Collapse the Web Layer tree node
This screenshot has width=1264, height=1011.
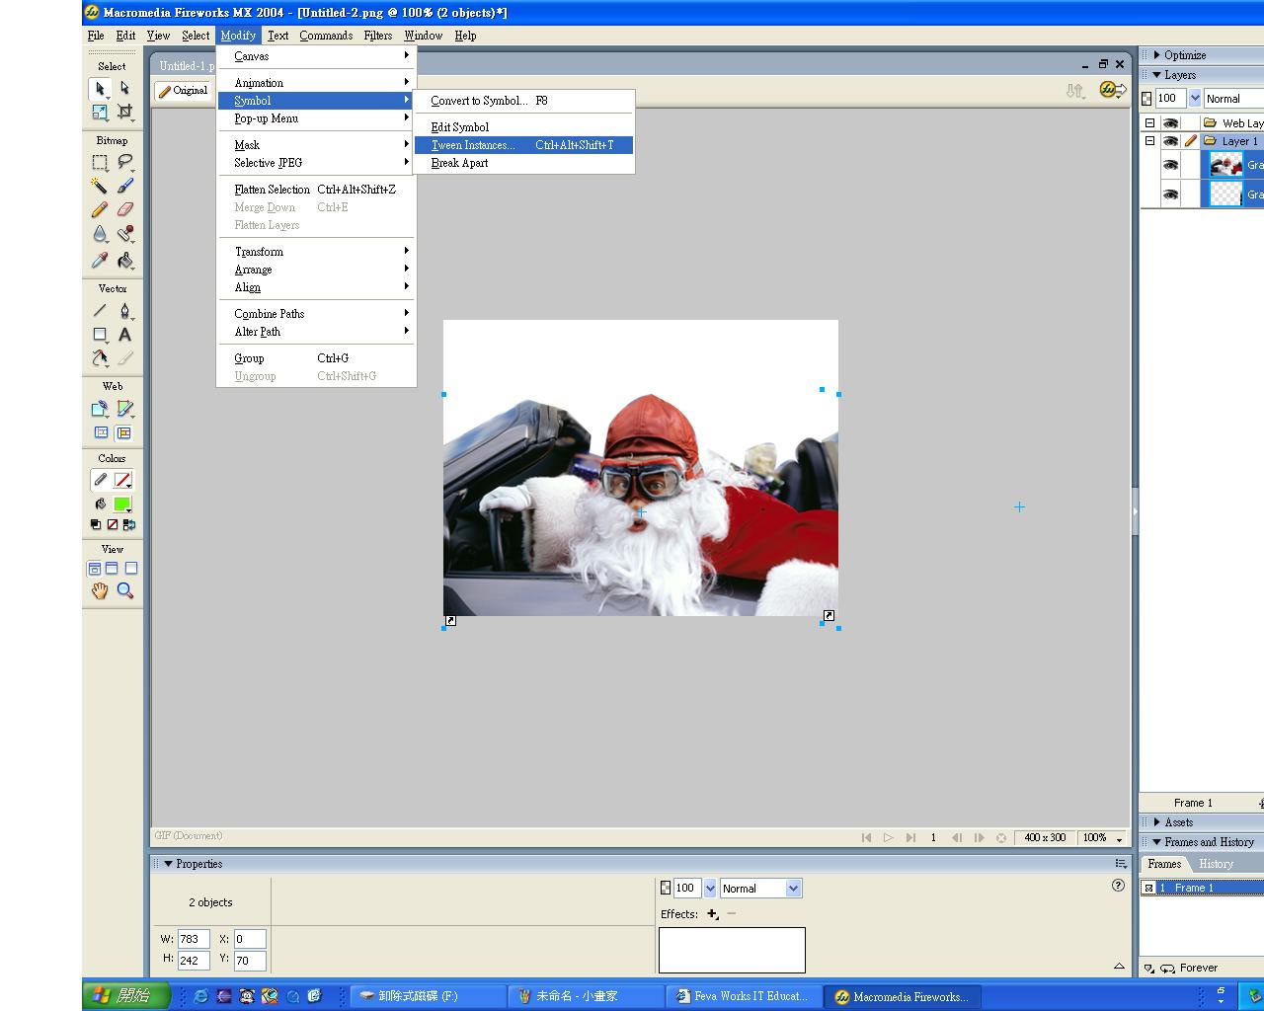click(1149, 123)
